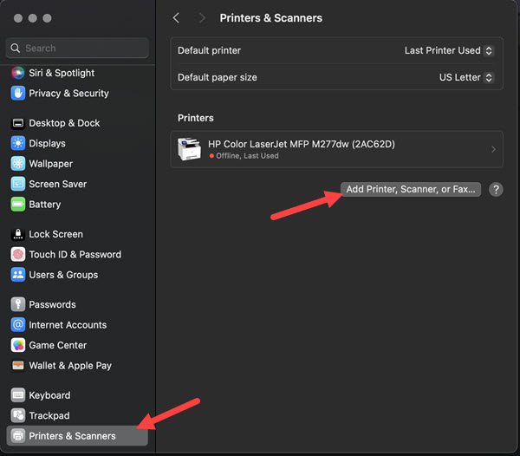Select Trackpad in the sidebar

point(49,415)
